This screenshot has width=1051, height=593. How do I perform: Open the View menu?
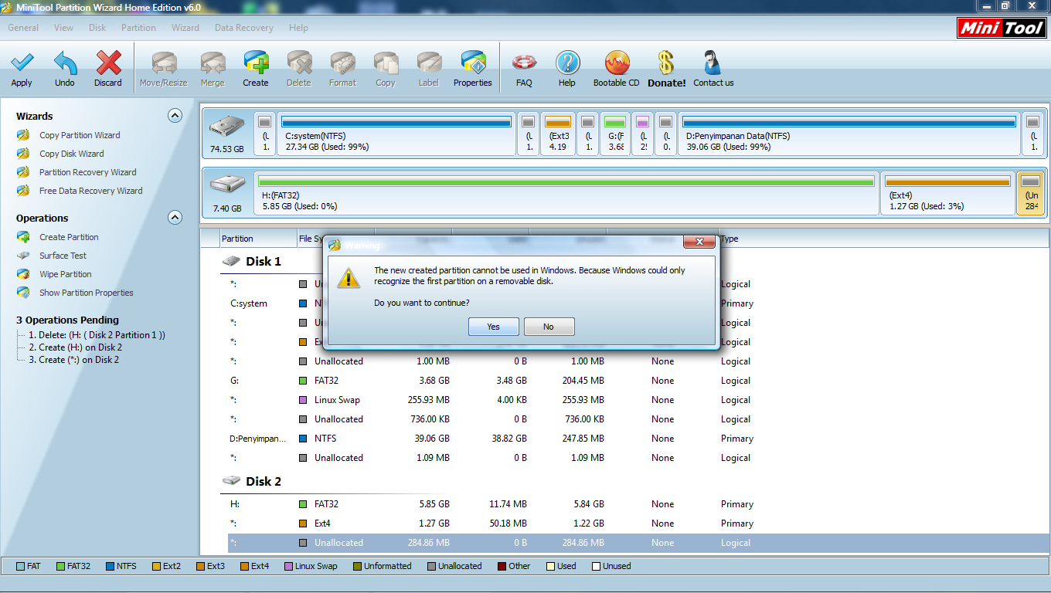(64, 28)
